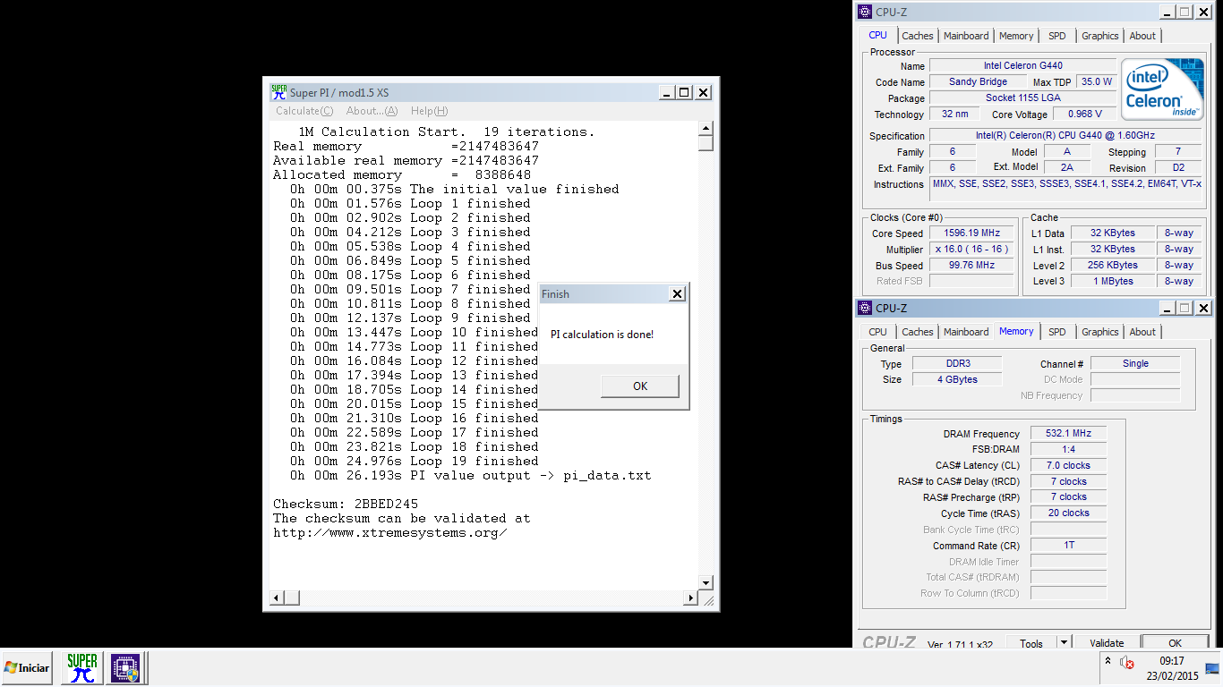
Task: Click the 20 clocks cycle time value
Action: (1068, 514)
